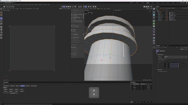
Task: Apply Box projection
Action: coord(16,91)
